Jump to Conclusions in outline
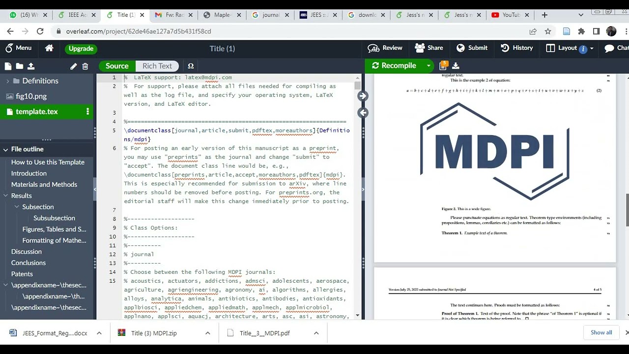The image size is (629, 354). coord(29,263)
